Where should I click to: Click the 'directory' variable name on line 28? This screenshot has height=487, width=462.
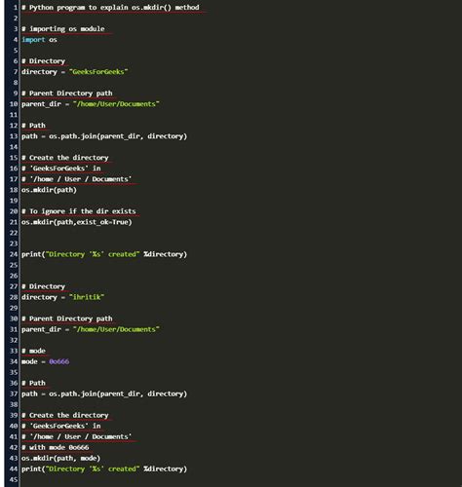tap(39, 297)
